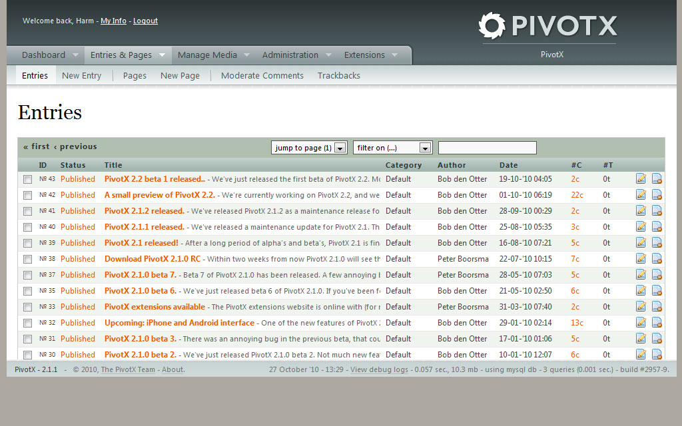682x426 pixels.
Task: Click inside the filter text field
Action: pos(487,147)
